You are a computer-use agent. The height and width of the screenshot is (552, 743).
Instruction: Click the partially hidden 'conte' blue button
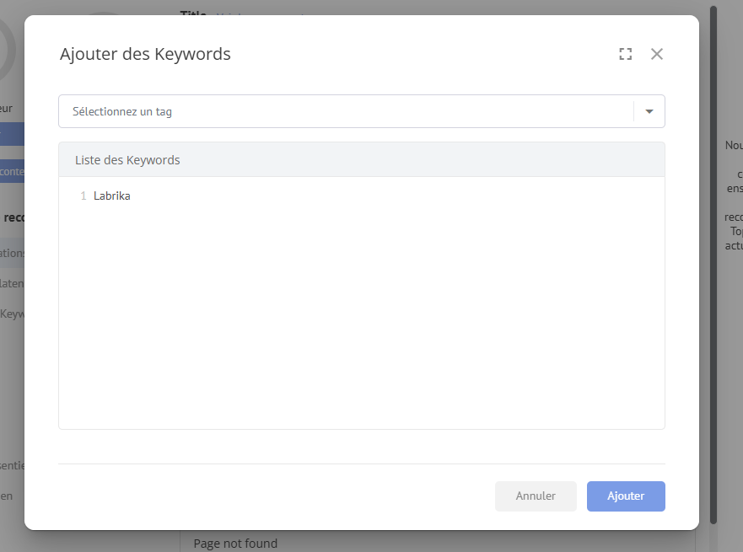(x=12, y=171)
